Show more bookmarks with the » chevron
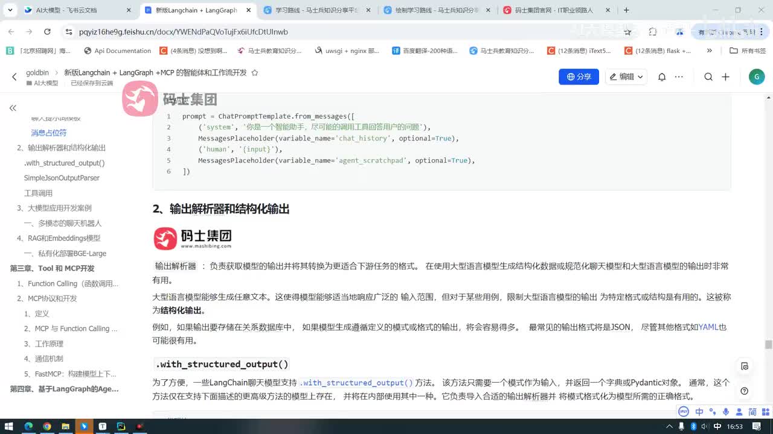This screenshot has width=773, height=434. coord(709,51)
